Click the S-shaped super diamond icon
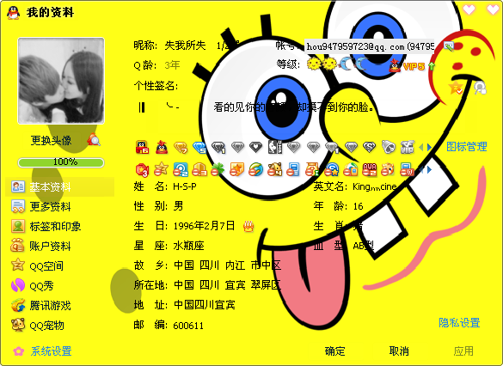503x366 pixels. (370, 147)
